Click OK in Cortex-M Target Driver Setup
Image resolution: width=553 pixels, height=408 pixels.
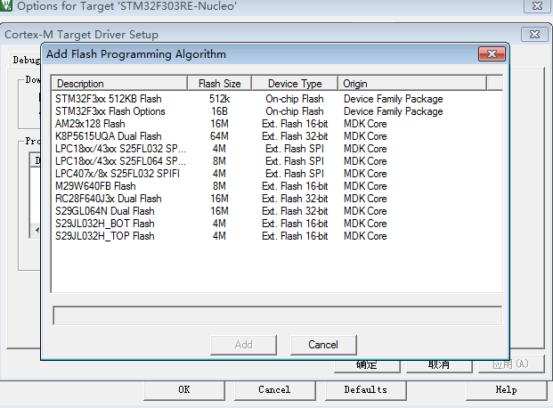point(367,365)
